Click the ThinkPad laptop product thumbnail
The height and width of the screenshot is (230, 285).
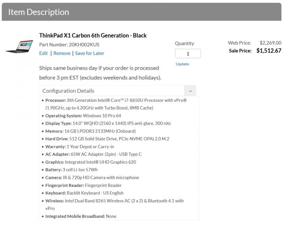[19, 47]
